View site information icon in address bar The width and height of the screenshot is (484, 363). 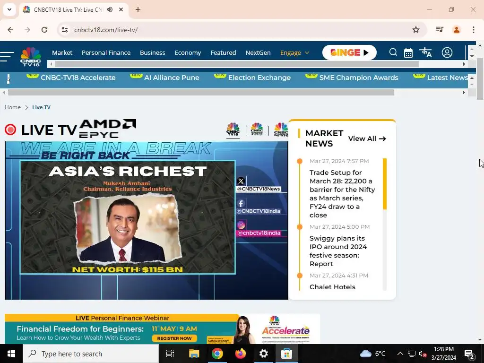[64, 30]
